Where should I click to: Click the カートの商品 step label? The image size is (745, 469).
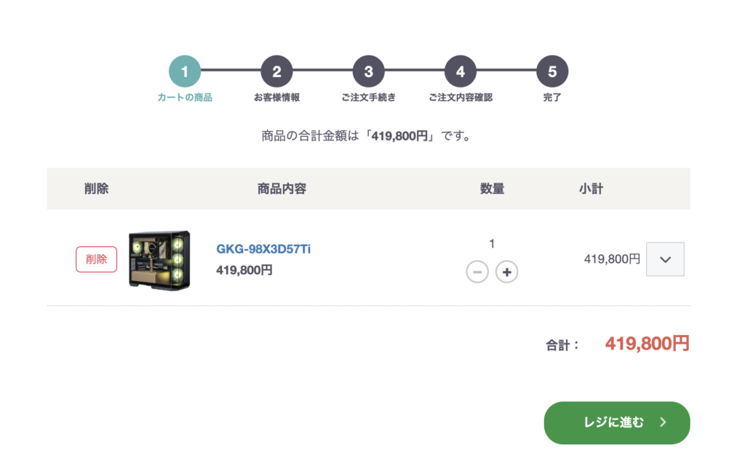pyautogui.click(x=185, y=98)
